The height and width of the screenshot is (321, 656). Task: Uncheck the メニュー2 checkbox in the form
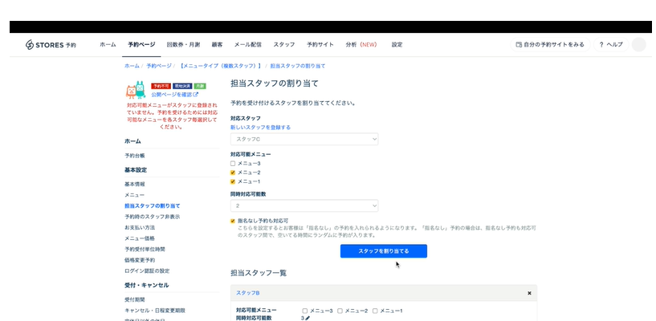pyautogui.click(x=233, y=173)
